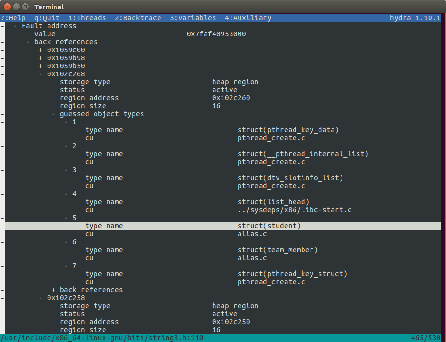Open the ?:Help menu item
Image resolution: width=446 pixels, height=342 pixels.
13,18
